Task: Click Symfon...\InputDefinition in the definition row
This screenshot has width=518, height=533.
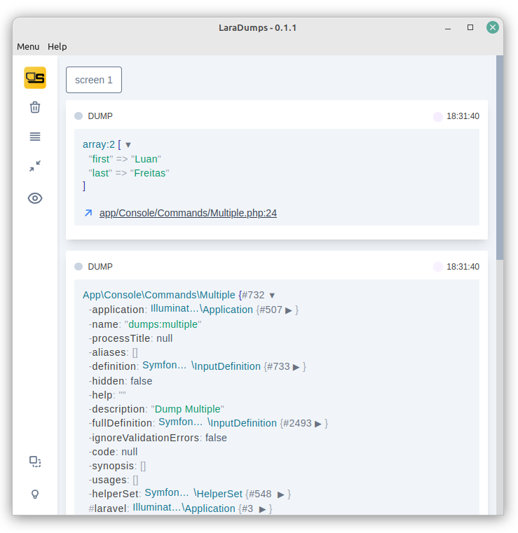Action: click(x=201, y=366)
